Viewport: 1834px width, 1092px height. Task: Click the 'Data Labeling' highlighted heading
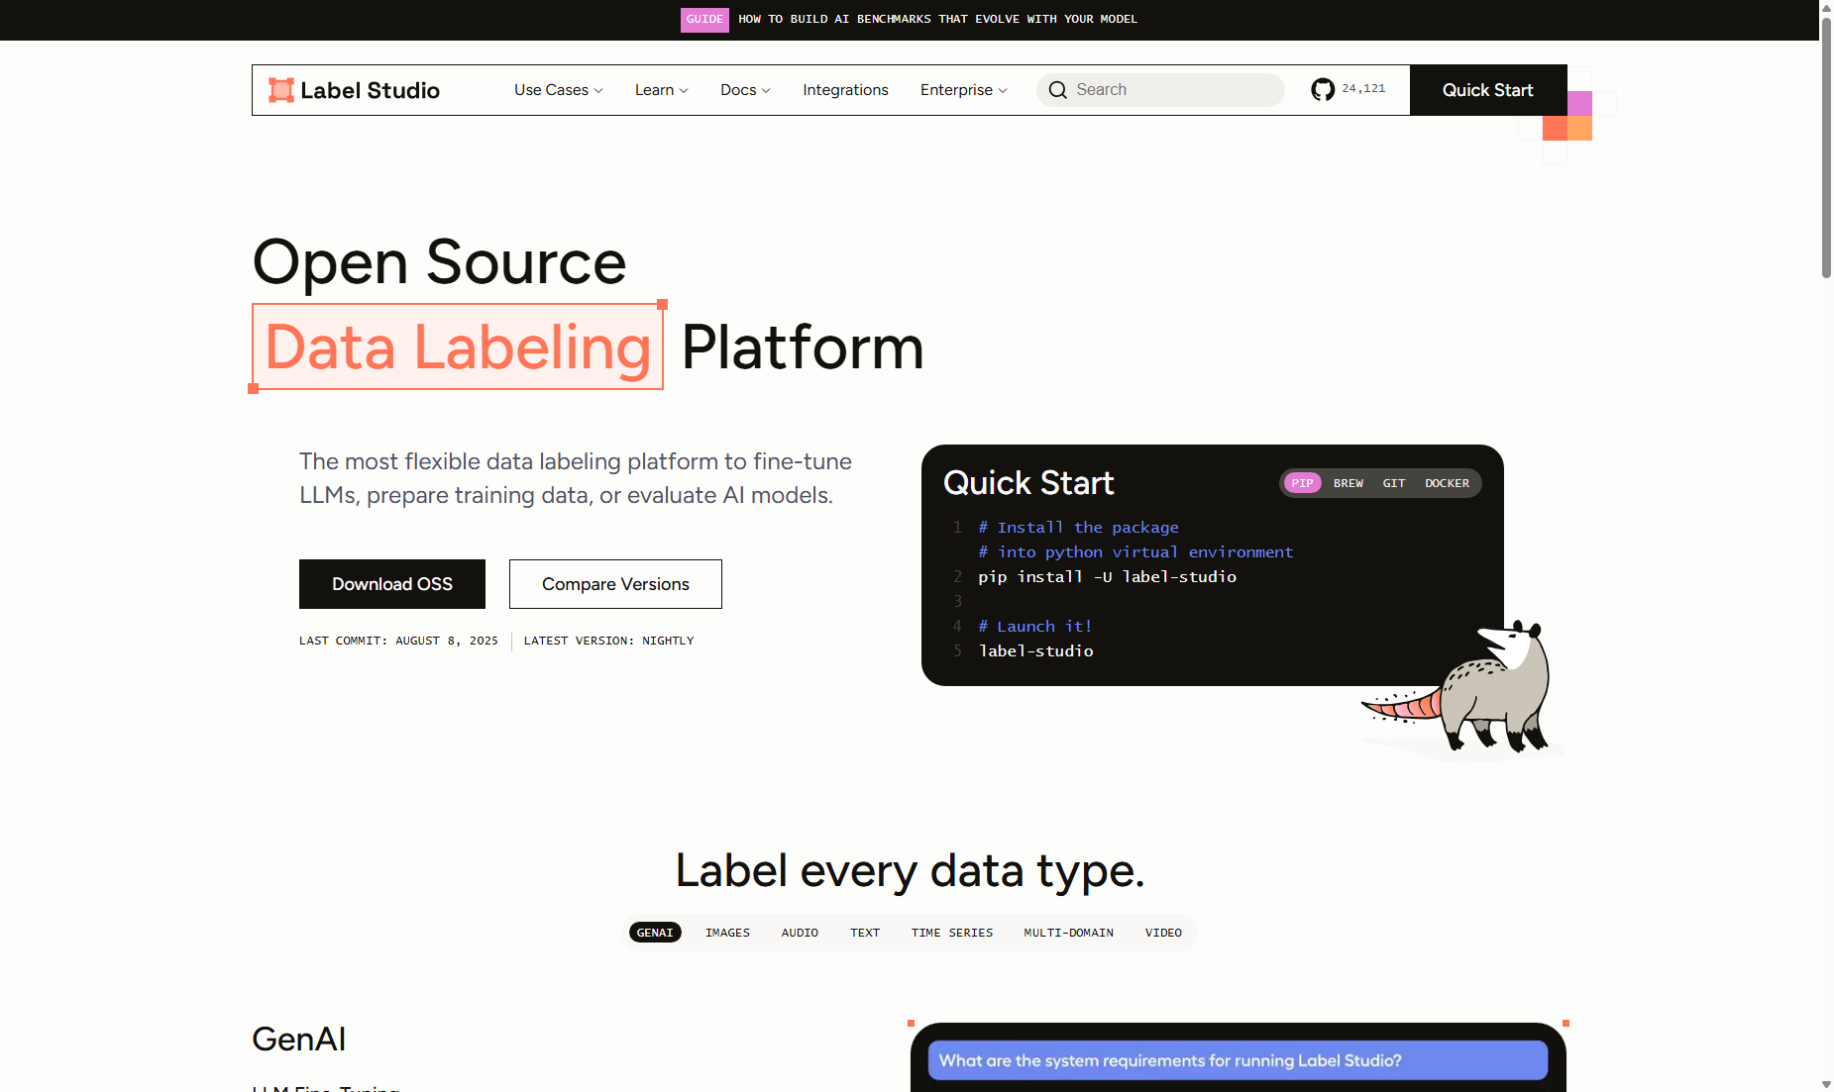coord(458,347)
